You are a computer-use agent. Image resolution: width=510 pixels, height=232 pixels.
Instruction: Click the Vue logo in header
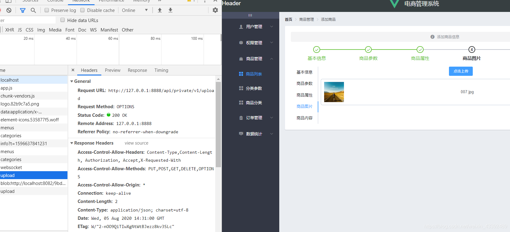click(x=394, y=4)
